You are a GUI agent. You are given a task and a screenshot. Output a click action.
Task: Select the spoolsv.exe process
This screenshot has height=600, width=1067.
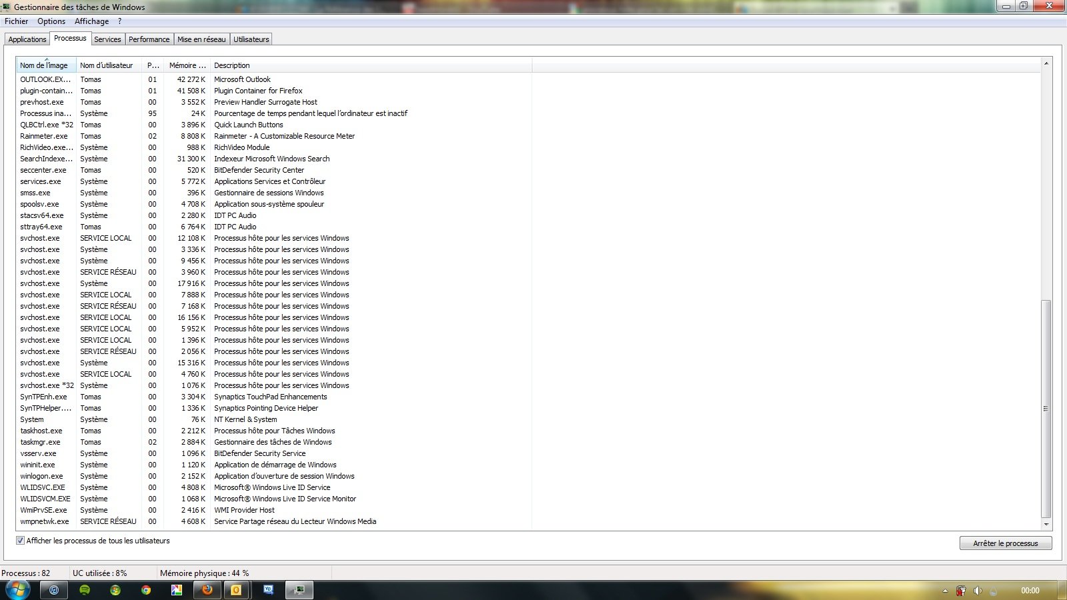click(274, 204)
